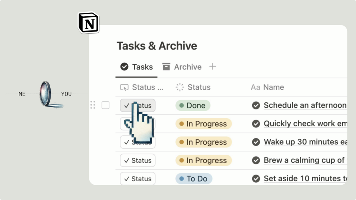Click the Tasks checkmark circle icon
Screen dimensions: 356x200
(124, 67)
